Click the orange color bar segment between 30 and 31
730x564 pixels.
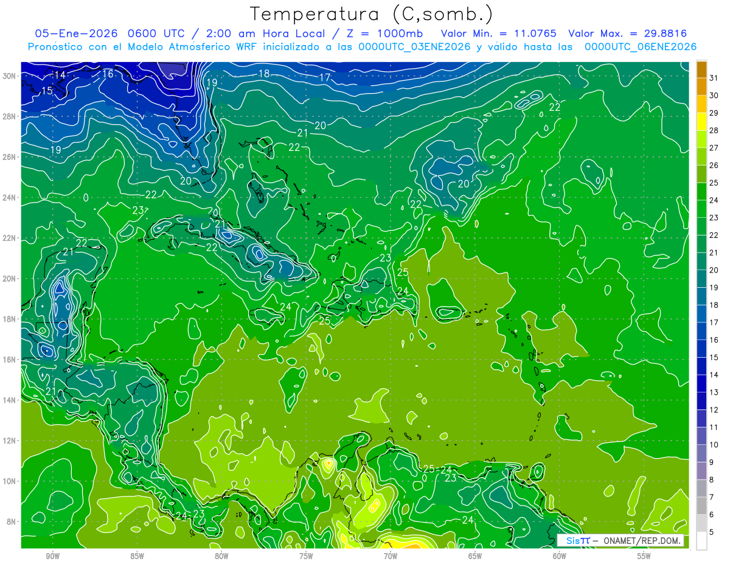[701, 87]
